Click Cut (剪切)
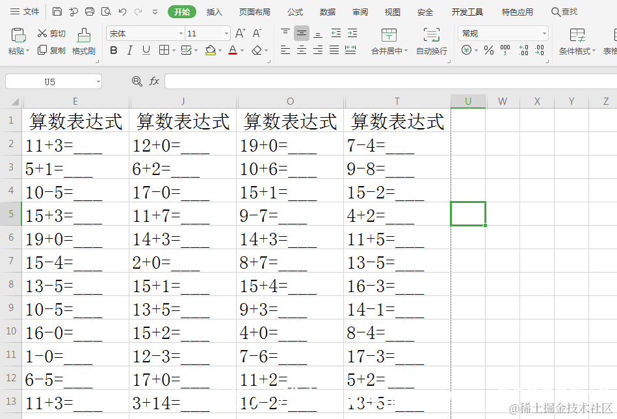 tap(51, 33)
